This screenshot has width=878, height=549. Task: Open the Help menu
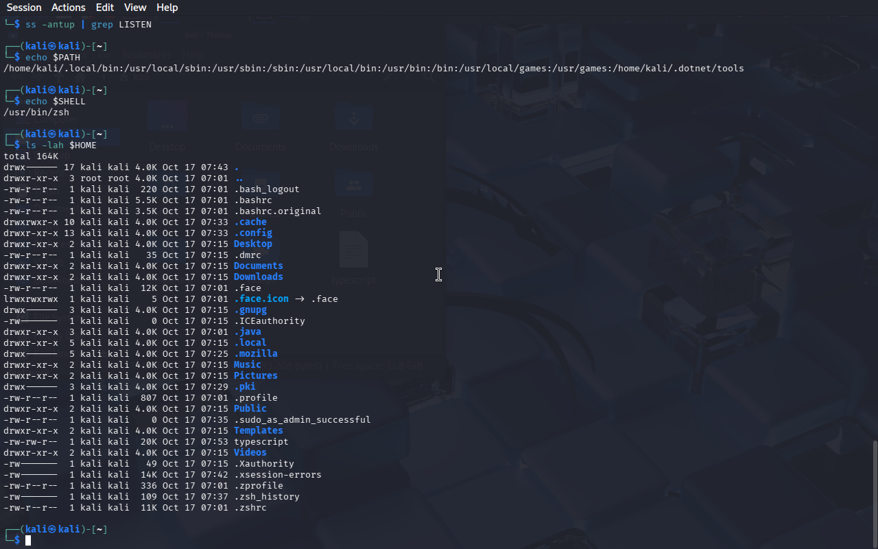pos(167,8)
